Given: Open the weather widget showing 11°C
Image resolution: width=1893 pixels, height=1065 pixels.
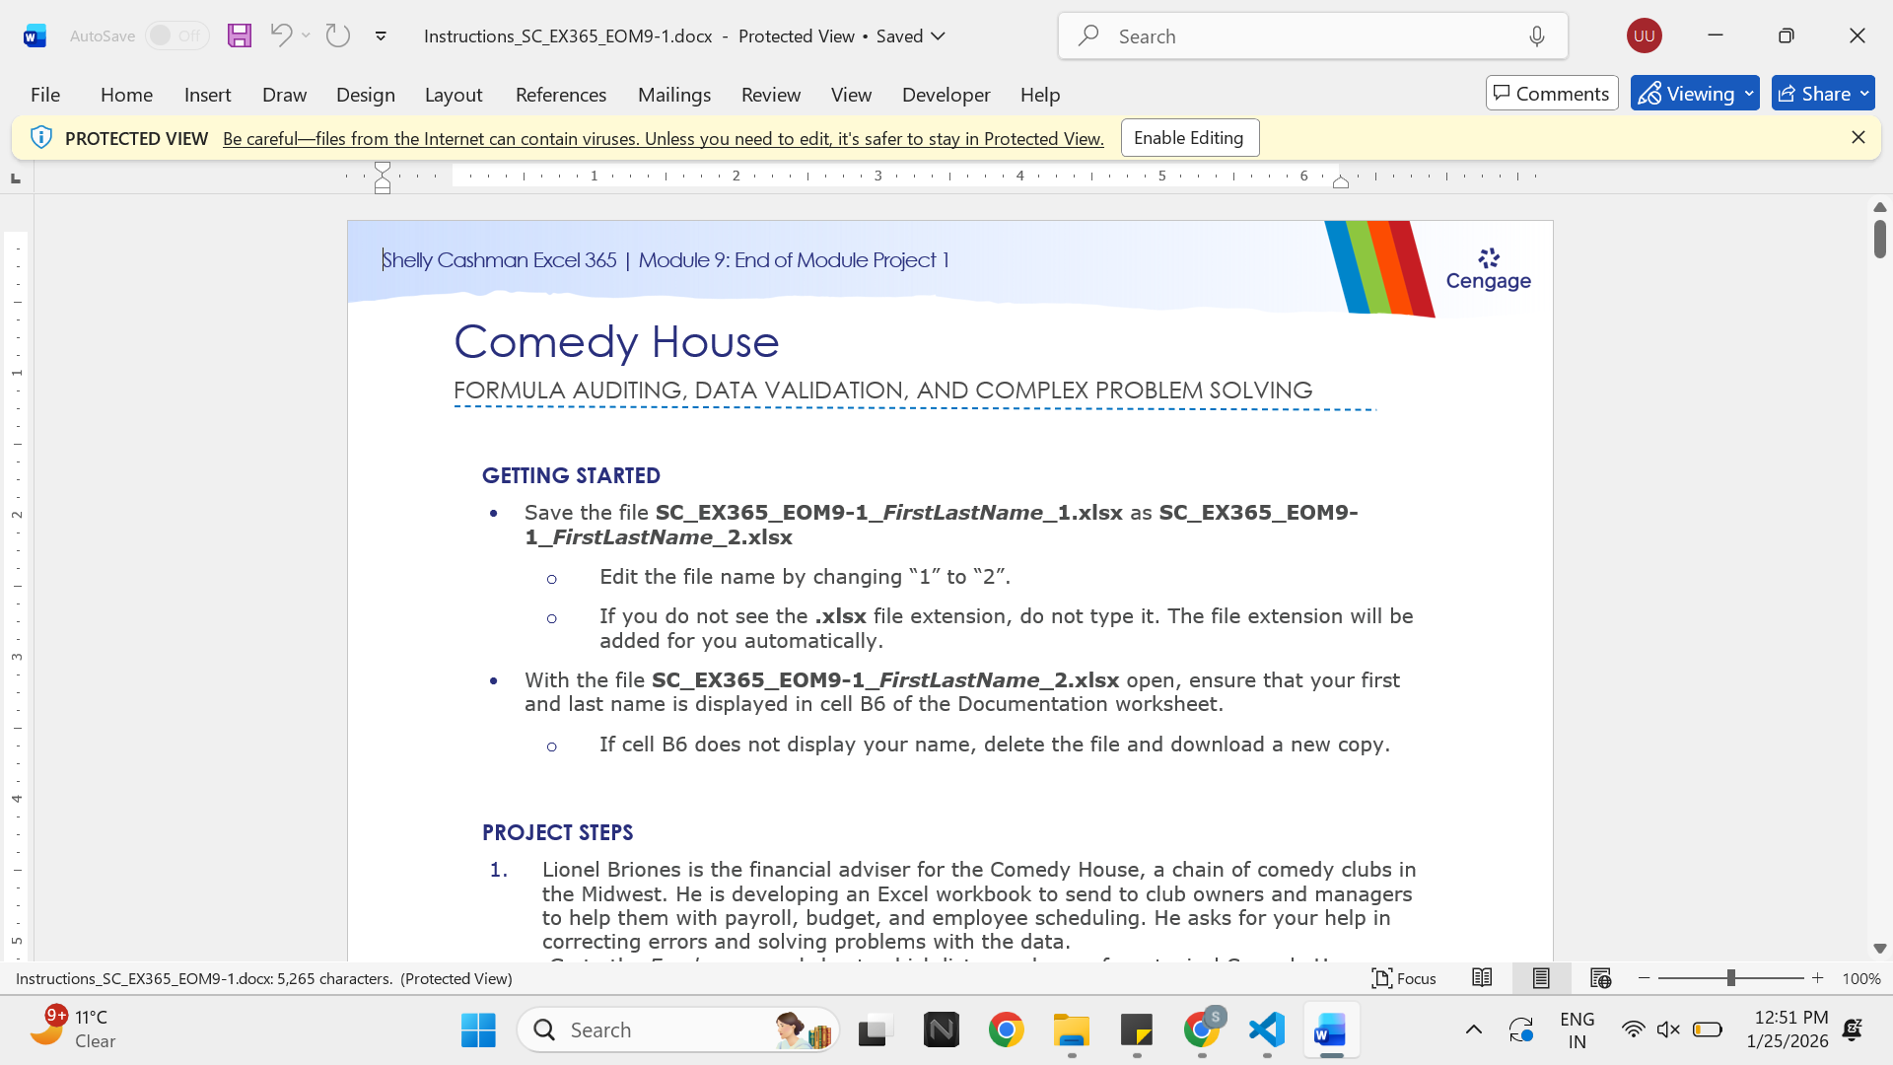Looking at the screenshot, I should click(75, 1029).
